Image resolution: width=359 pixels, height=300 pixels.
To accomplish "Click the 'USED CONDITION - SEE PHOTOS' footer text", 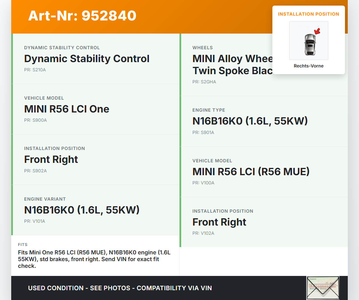I will point(120,288).
